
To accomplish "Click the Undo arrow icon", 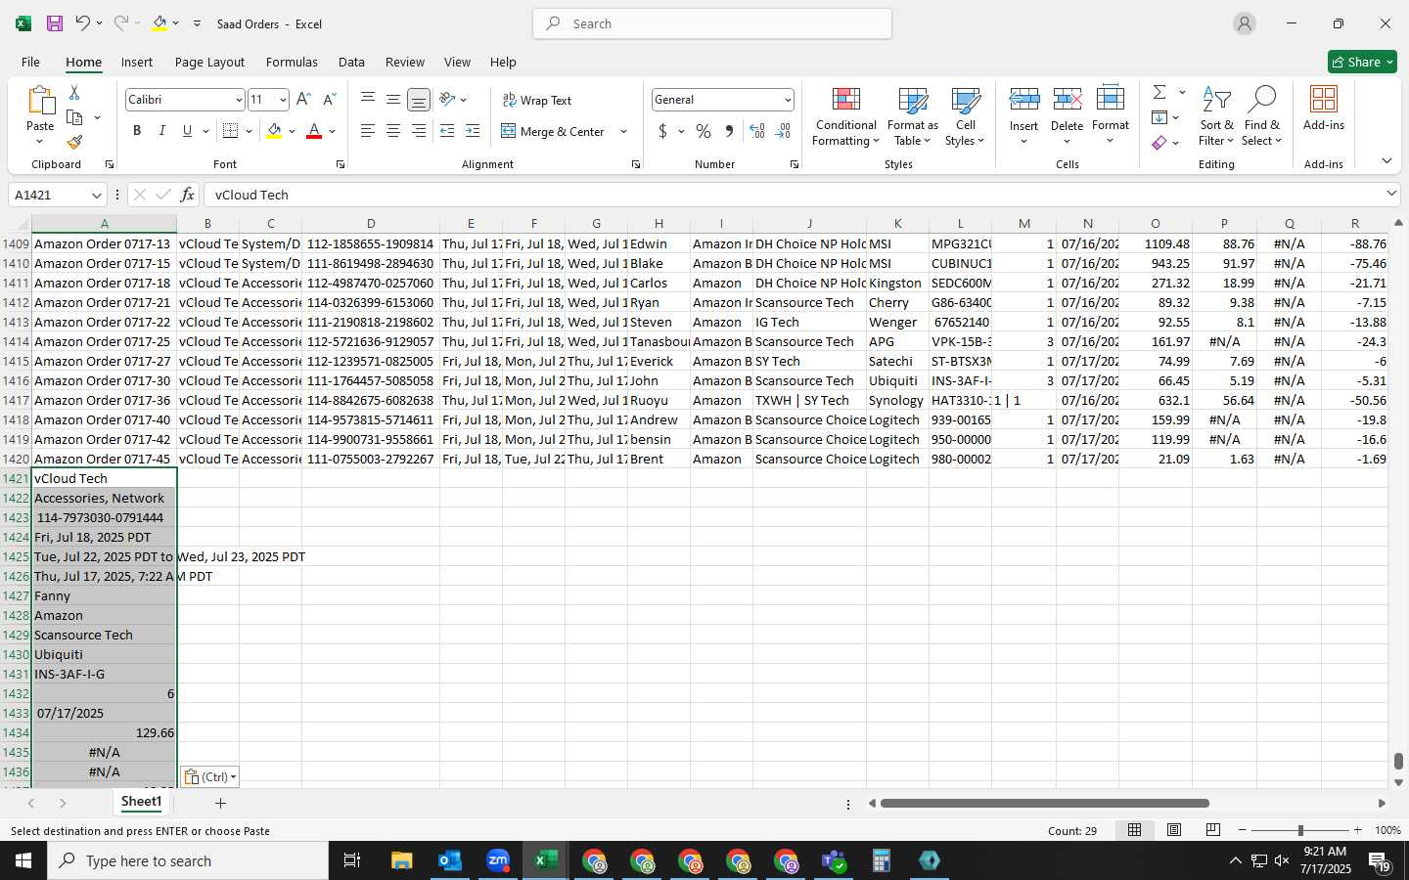I will (83, 23).
